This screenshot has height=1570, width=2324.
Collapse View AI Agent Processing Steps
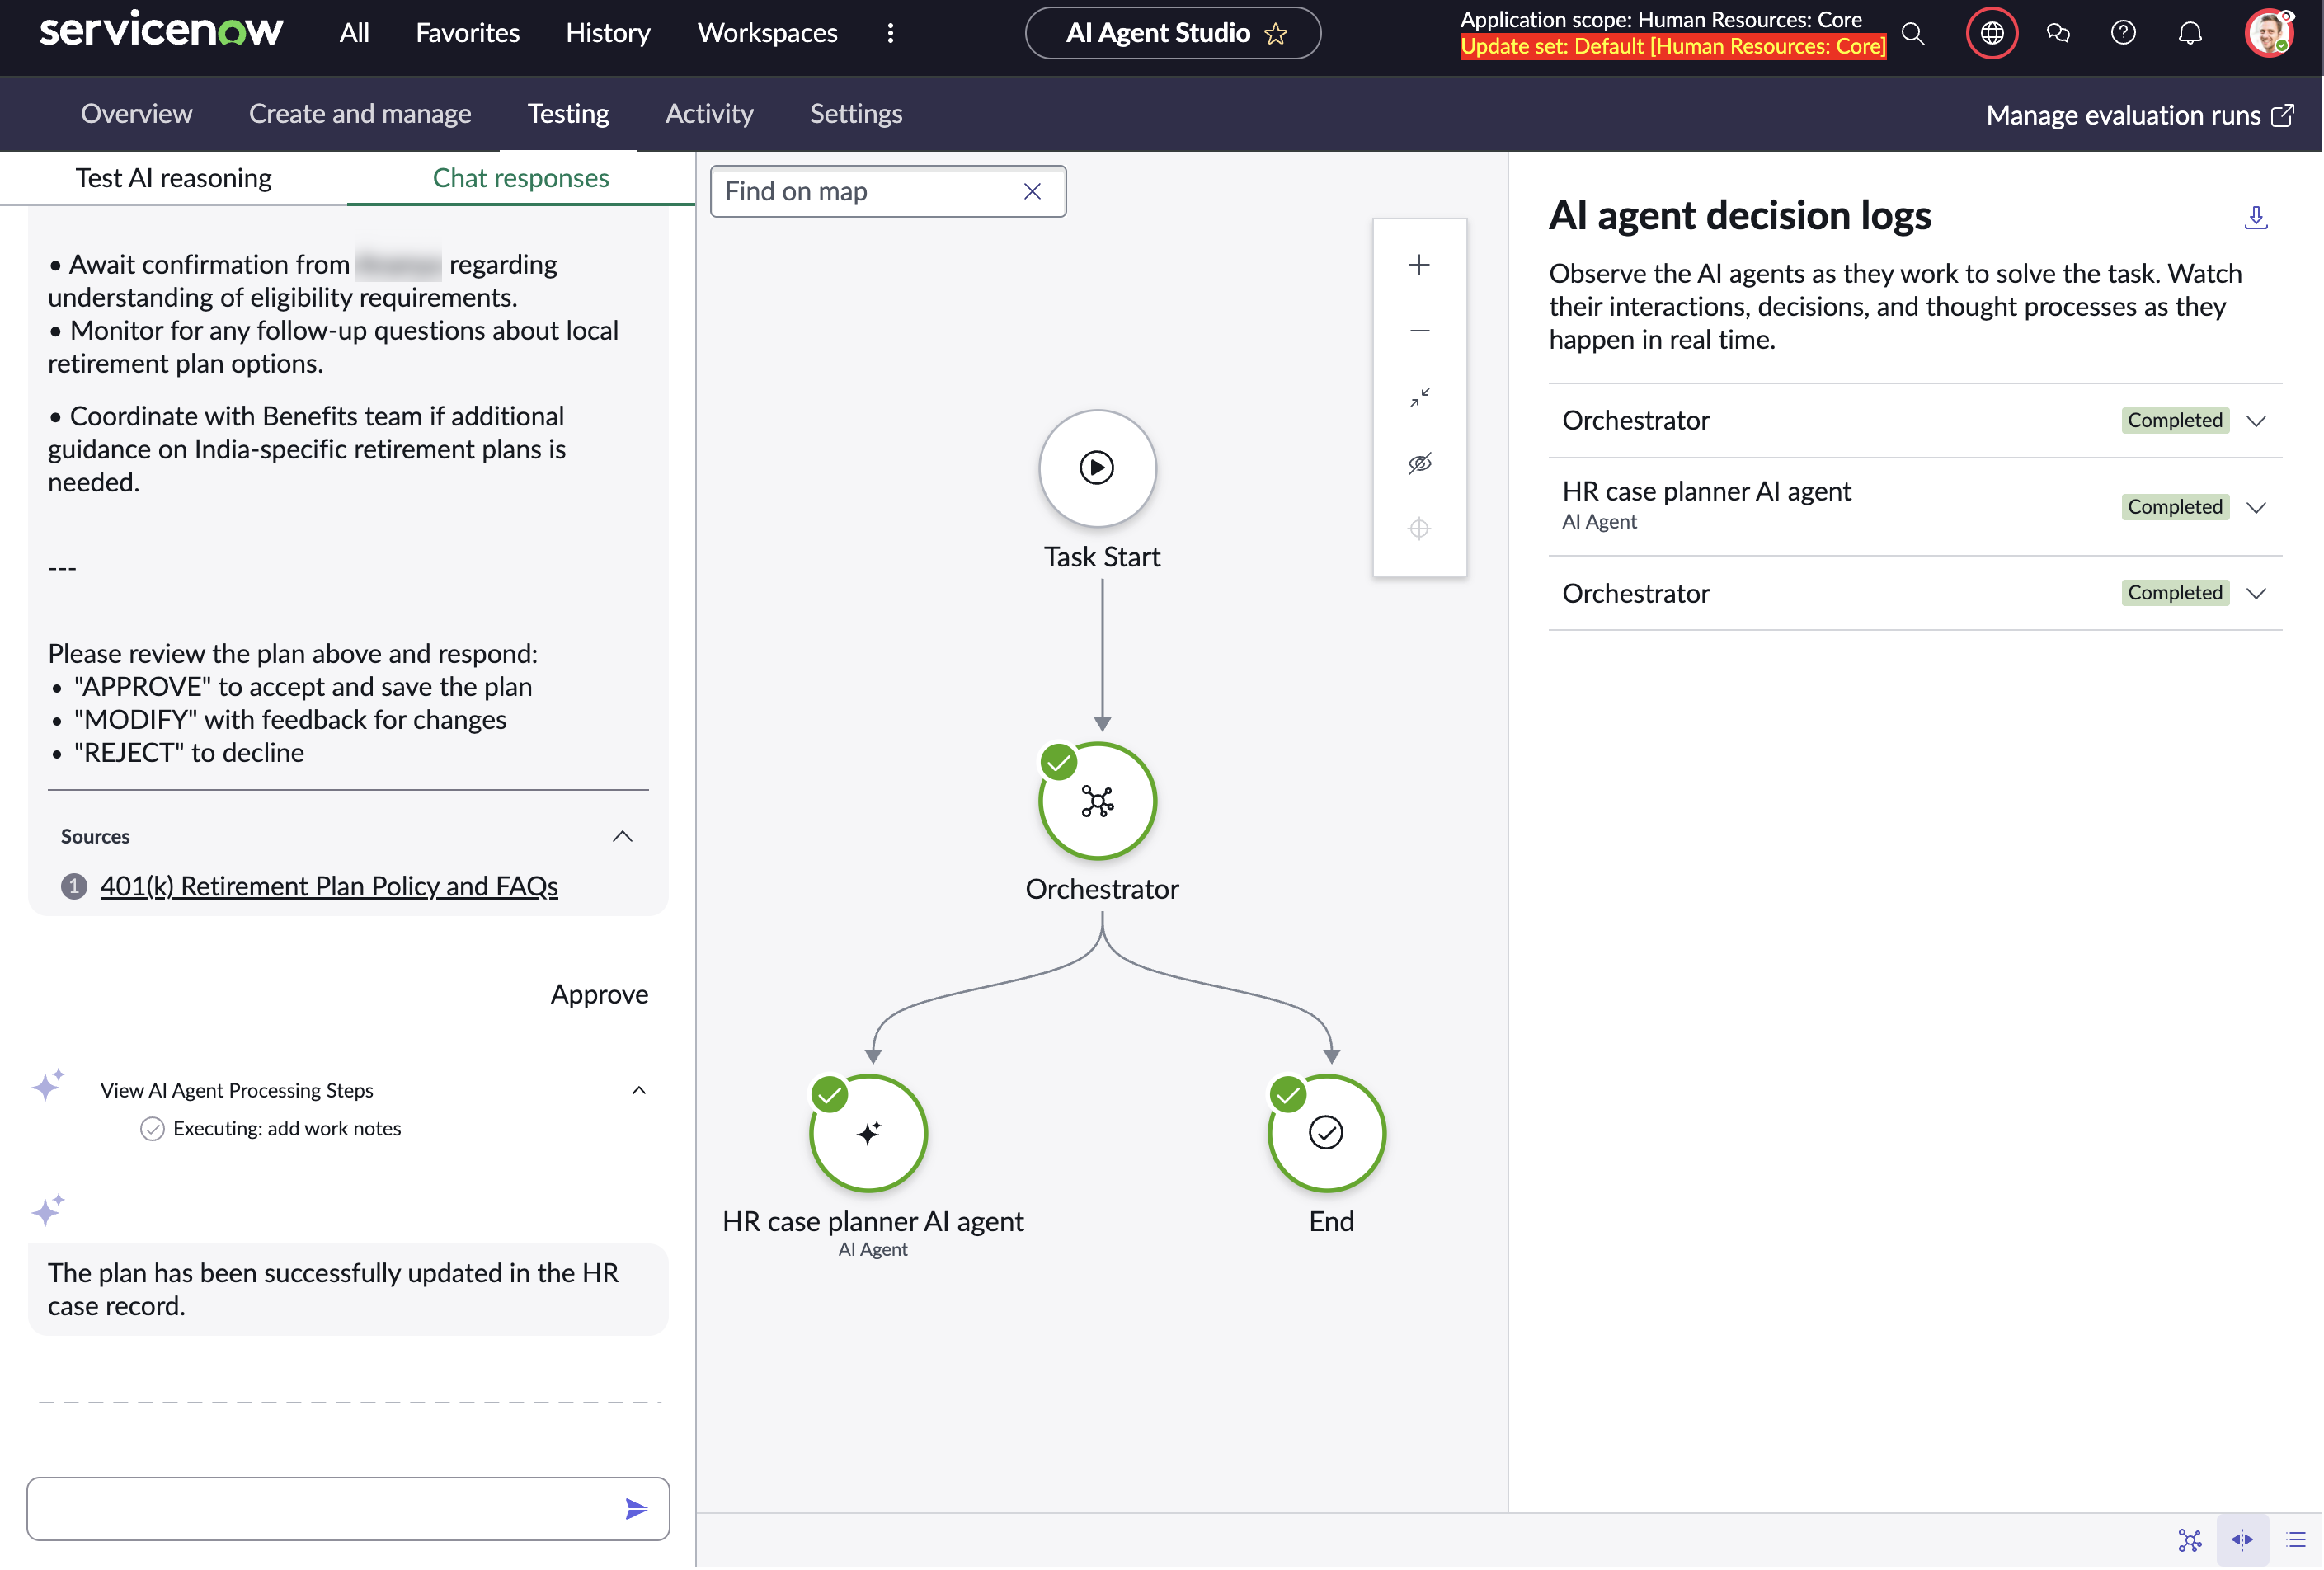click(639, 1090)
